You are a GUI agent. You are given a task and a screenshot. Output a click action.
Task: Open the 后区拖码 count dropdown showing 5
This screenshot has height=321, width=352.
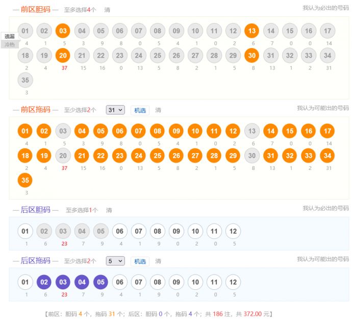point(115,261)
